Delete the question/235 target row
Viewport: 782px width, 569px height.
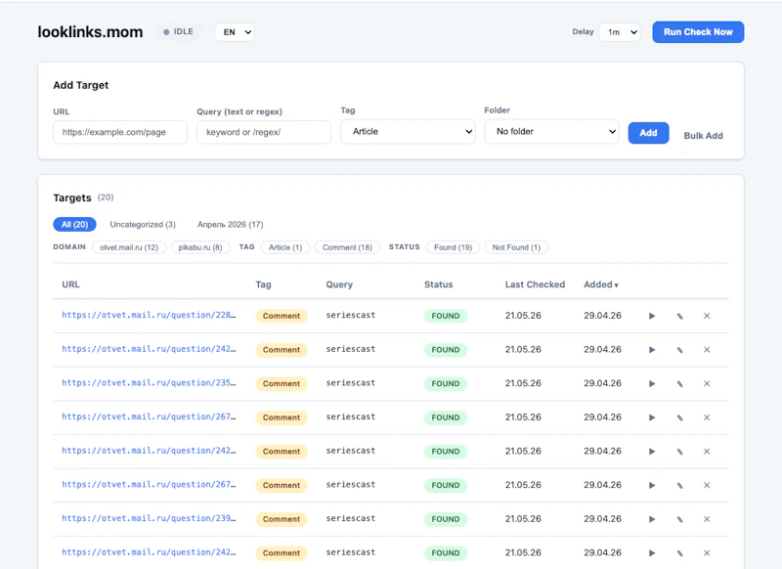707,383
